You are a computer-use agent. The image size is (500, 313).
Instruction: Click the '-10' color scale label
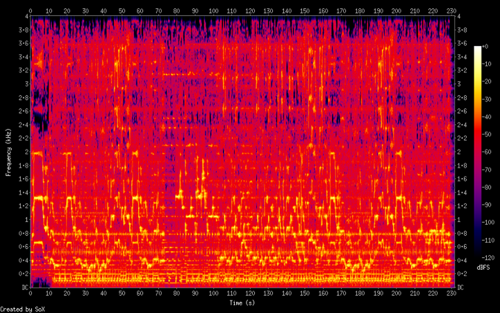[486, 64]
